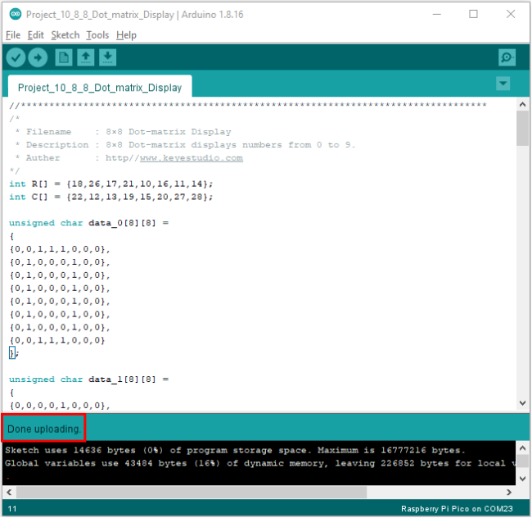The image size is (532, 518).
Task: Click the data_1 row {0,0,0,0,1,0,0,0},
Action: point(60,405)
